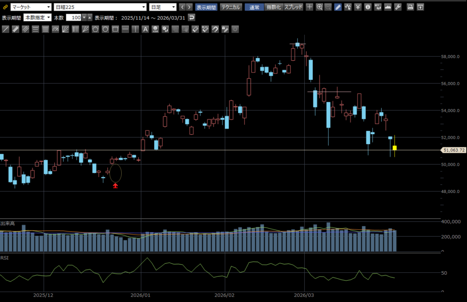Click the printer icon
Viewport: 467px width, 302px height.
pyautogui.click(x=410, y=7)
